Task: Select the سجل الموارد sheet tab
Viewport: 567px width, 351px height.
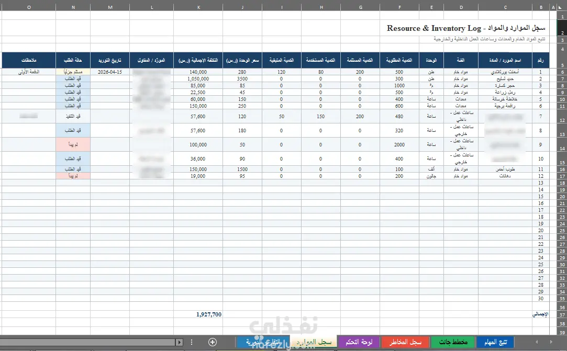Action: (315, 342)
